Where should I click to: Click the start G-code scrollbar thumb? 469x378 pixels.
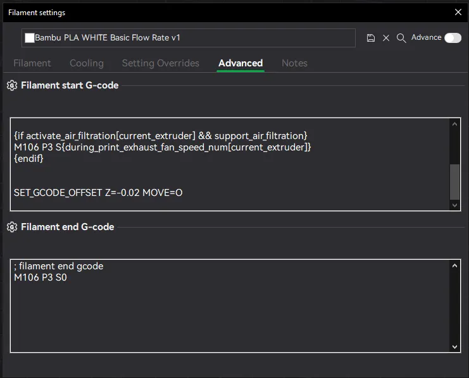click(x=454, y=181)
